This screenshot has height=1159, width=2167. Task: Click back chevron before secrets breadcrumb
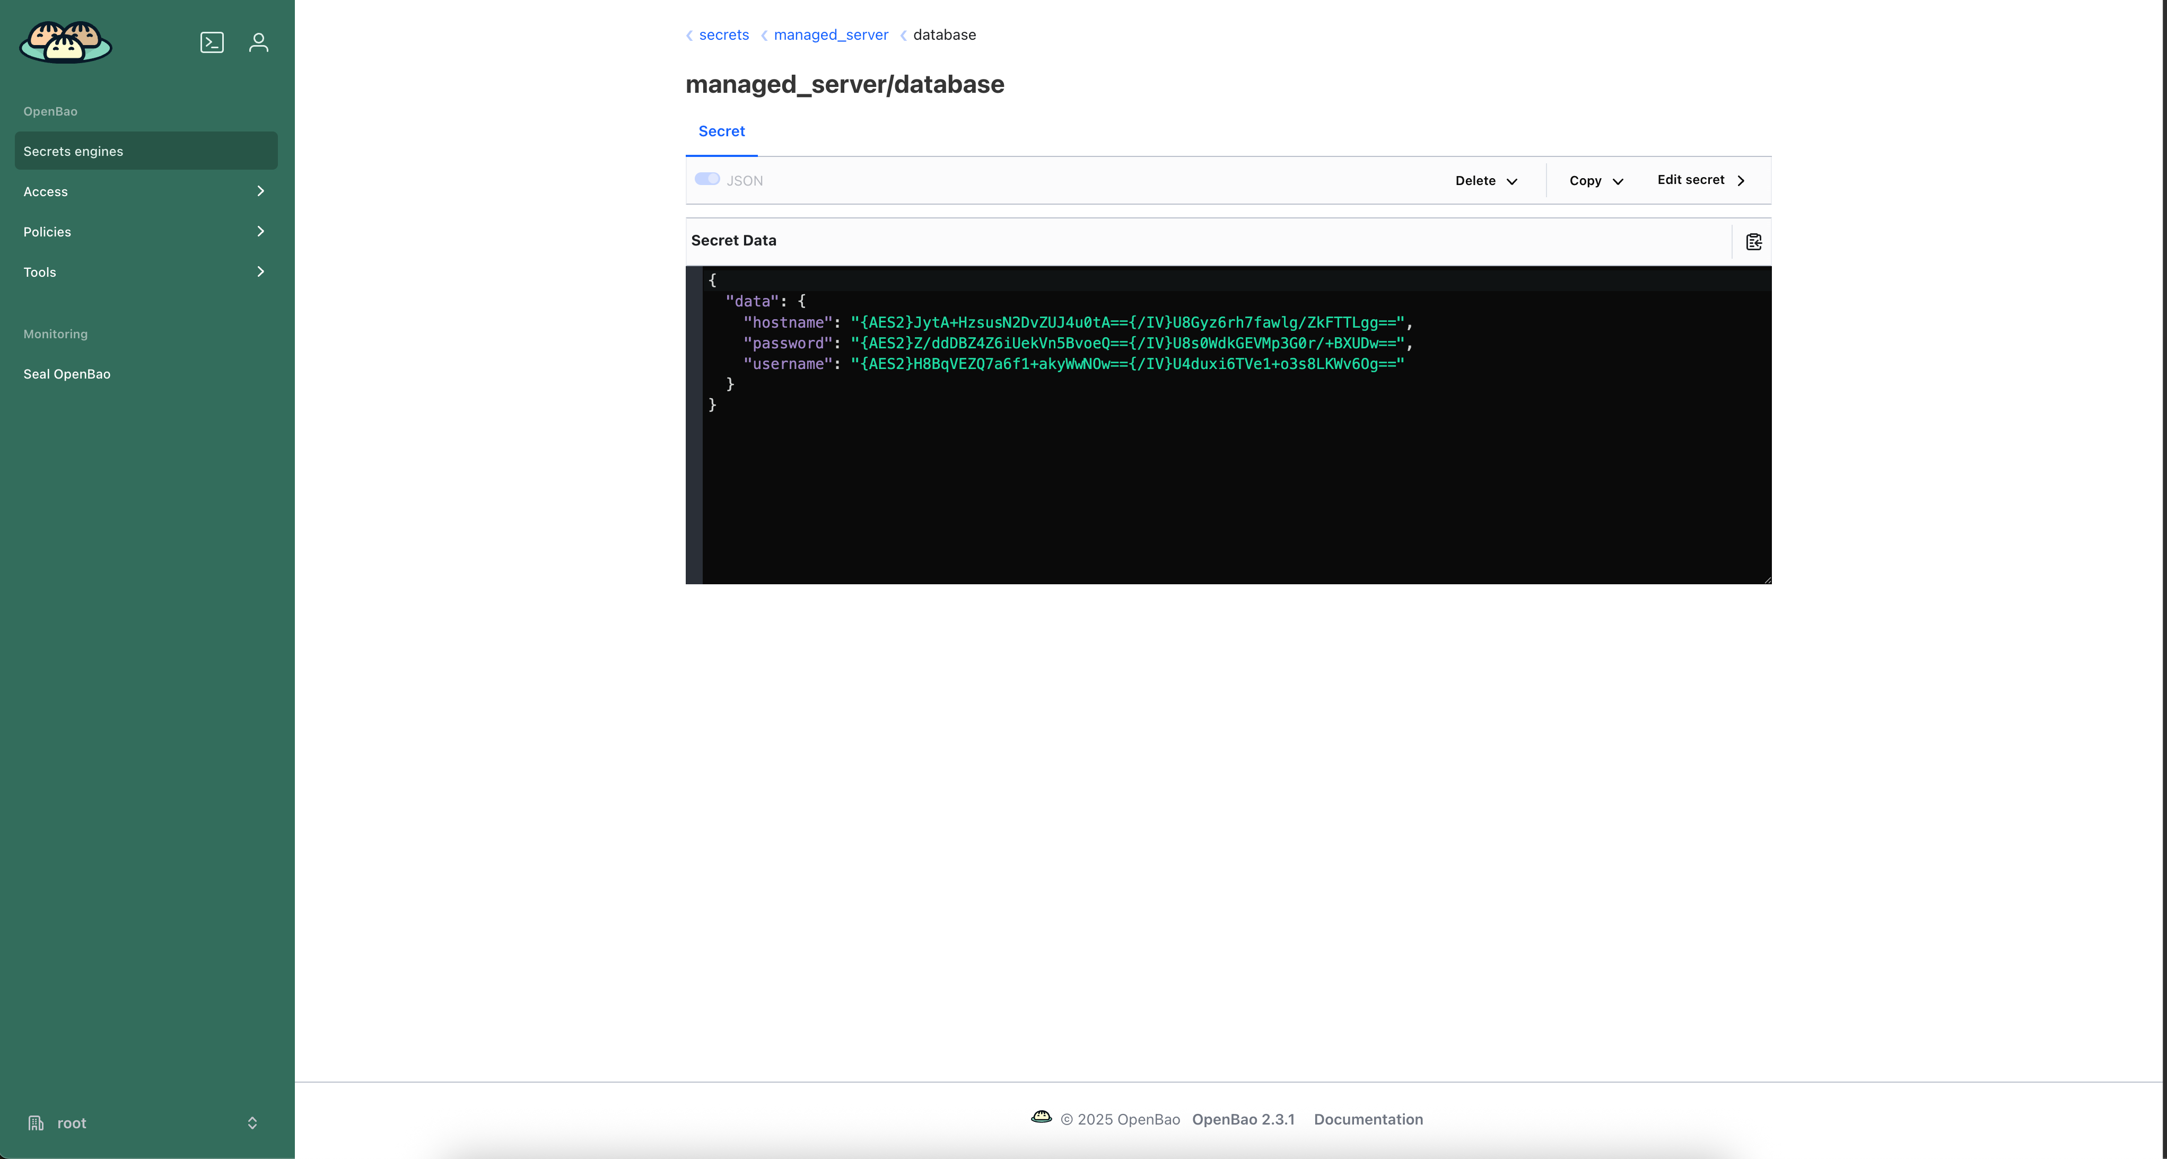pyautogui.click(x=690, y=36)
